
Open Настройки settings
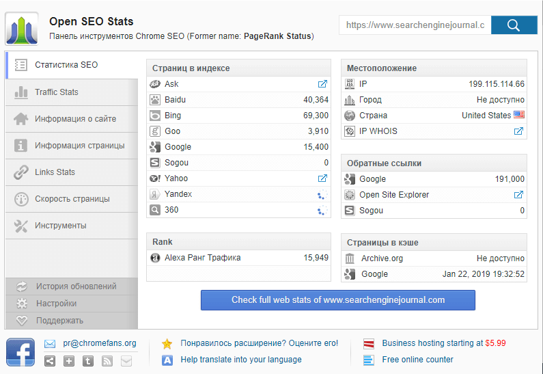(x=72, y=304)
